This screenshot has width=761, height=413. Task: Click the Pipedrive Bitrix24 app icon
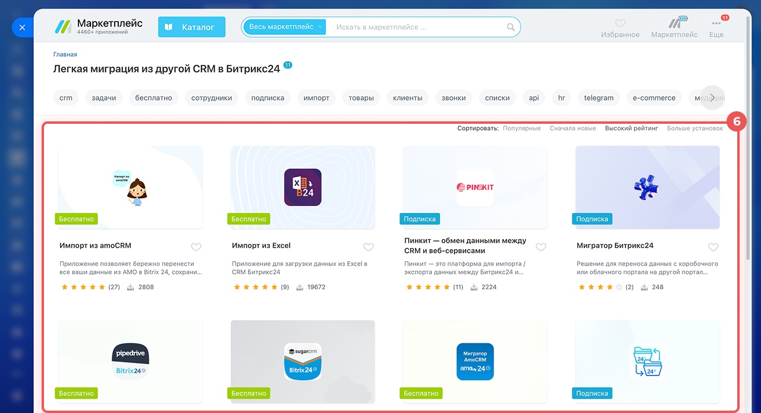pyautogui.click(x=130, y=362)
